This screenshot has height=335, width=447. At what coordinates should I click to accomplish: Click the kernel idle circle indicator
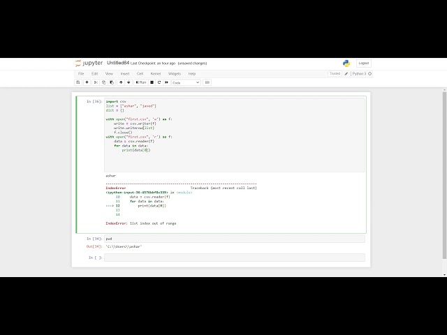pyautogui.click(x=369, y=73)
